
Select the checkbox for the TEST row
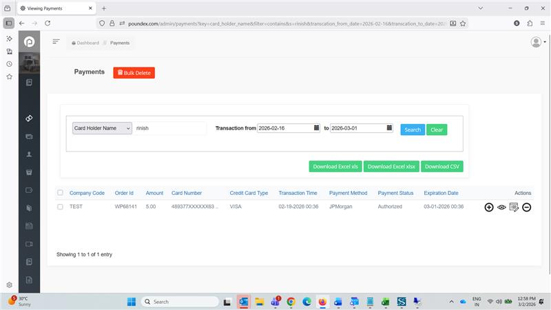point(60,207)
